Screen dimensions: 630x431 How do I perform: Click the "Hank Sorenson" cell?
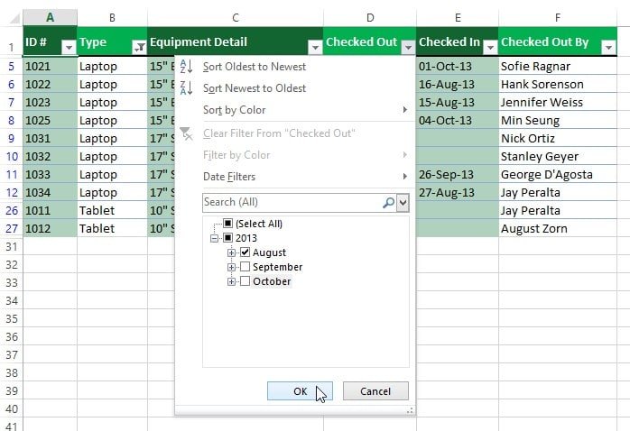pyautogui.click(x=557, y=84)
